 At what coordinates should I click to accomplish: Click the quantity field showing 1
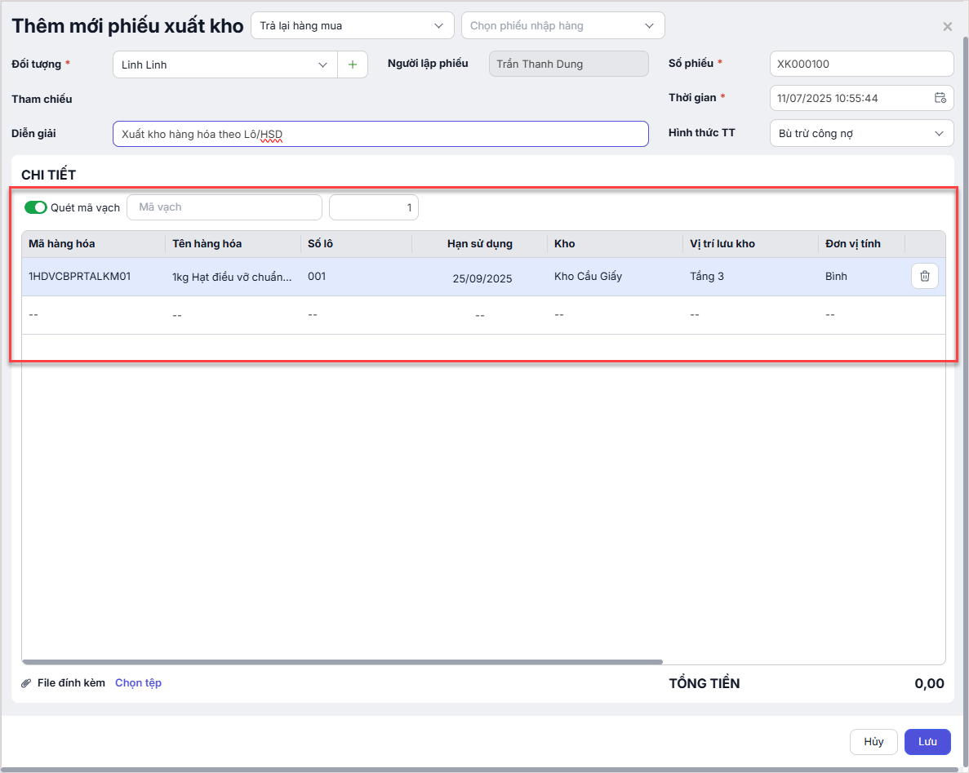(374, 207)
